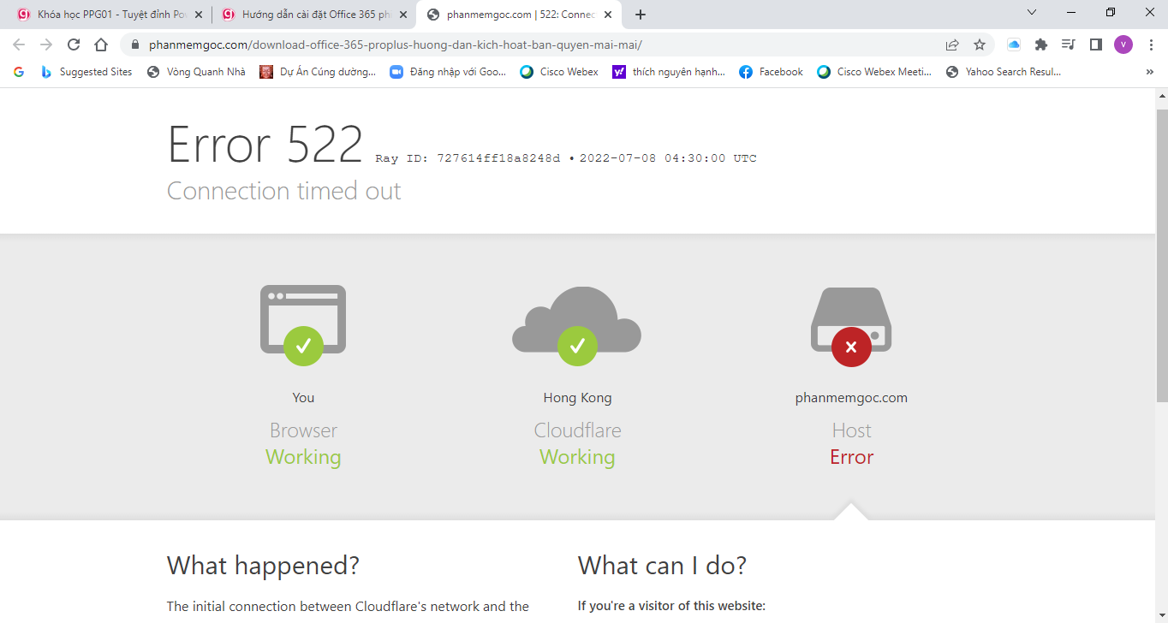Click the red 'Error' host status
The image size is (1168, 623).
pos(851,457)
